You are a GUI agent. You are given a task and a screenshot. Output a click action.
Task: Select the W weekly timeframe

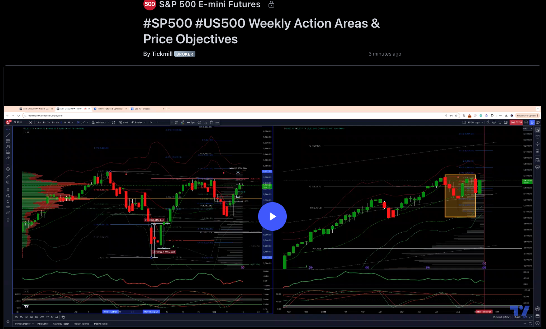pyautogui.click(x=65, y=122)
